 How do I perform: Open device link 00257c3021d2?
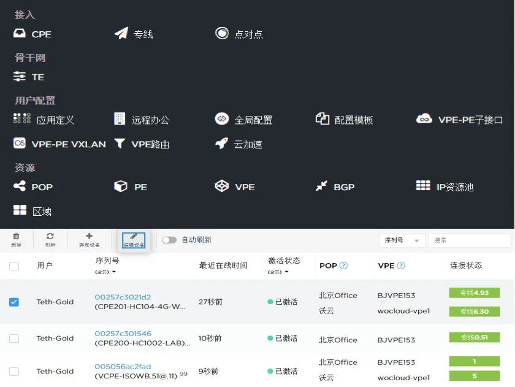pos(123,297)
